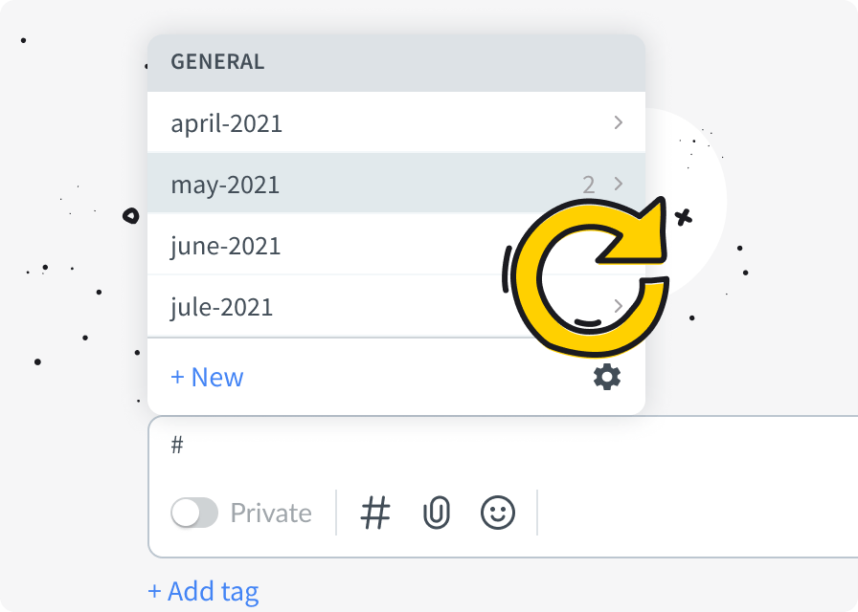858x612 pixels.
Task: Select the may-2021 tag entry
Action: (x=226, y=185)
